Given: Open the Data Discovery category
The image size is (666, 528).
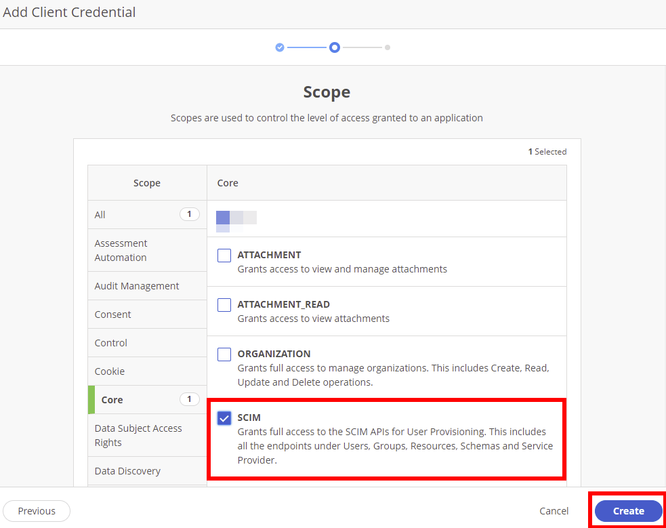Looking at the screenshot, I should (147, 471).
